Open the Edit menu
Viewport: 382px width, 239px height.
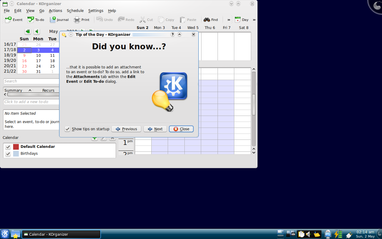pyautogui.click(x=18, y=10)
